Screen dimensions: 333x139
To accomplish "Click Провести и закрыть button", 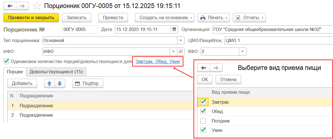I will [x=31, y=17].
